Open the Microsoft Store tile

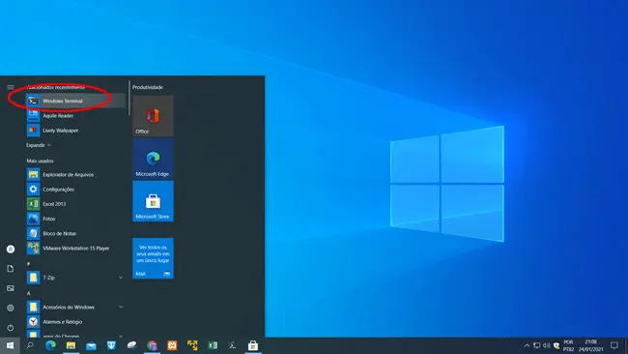click(x=153, y=201)
